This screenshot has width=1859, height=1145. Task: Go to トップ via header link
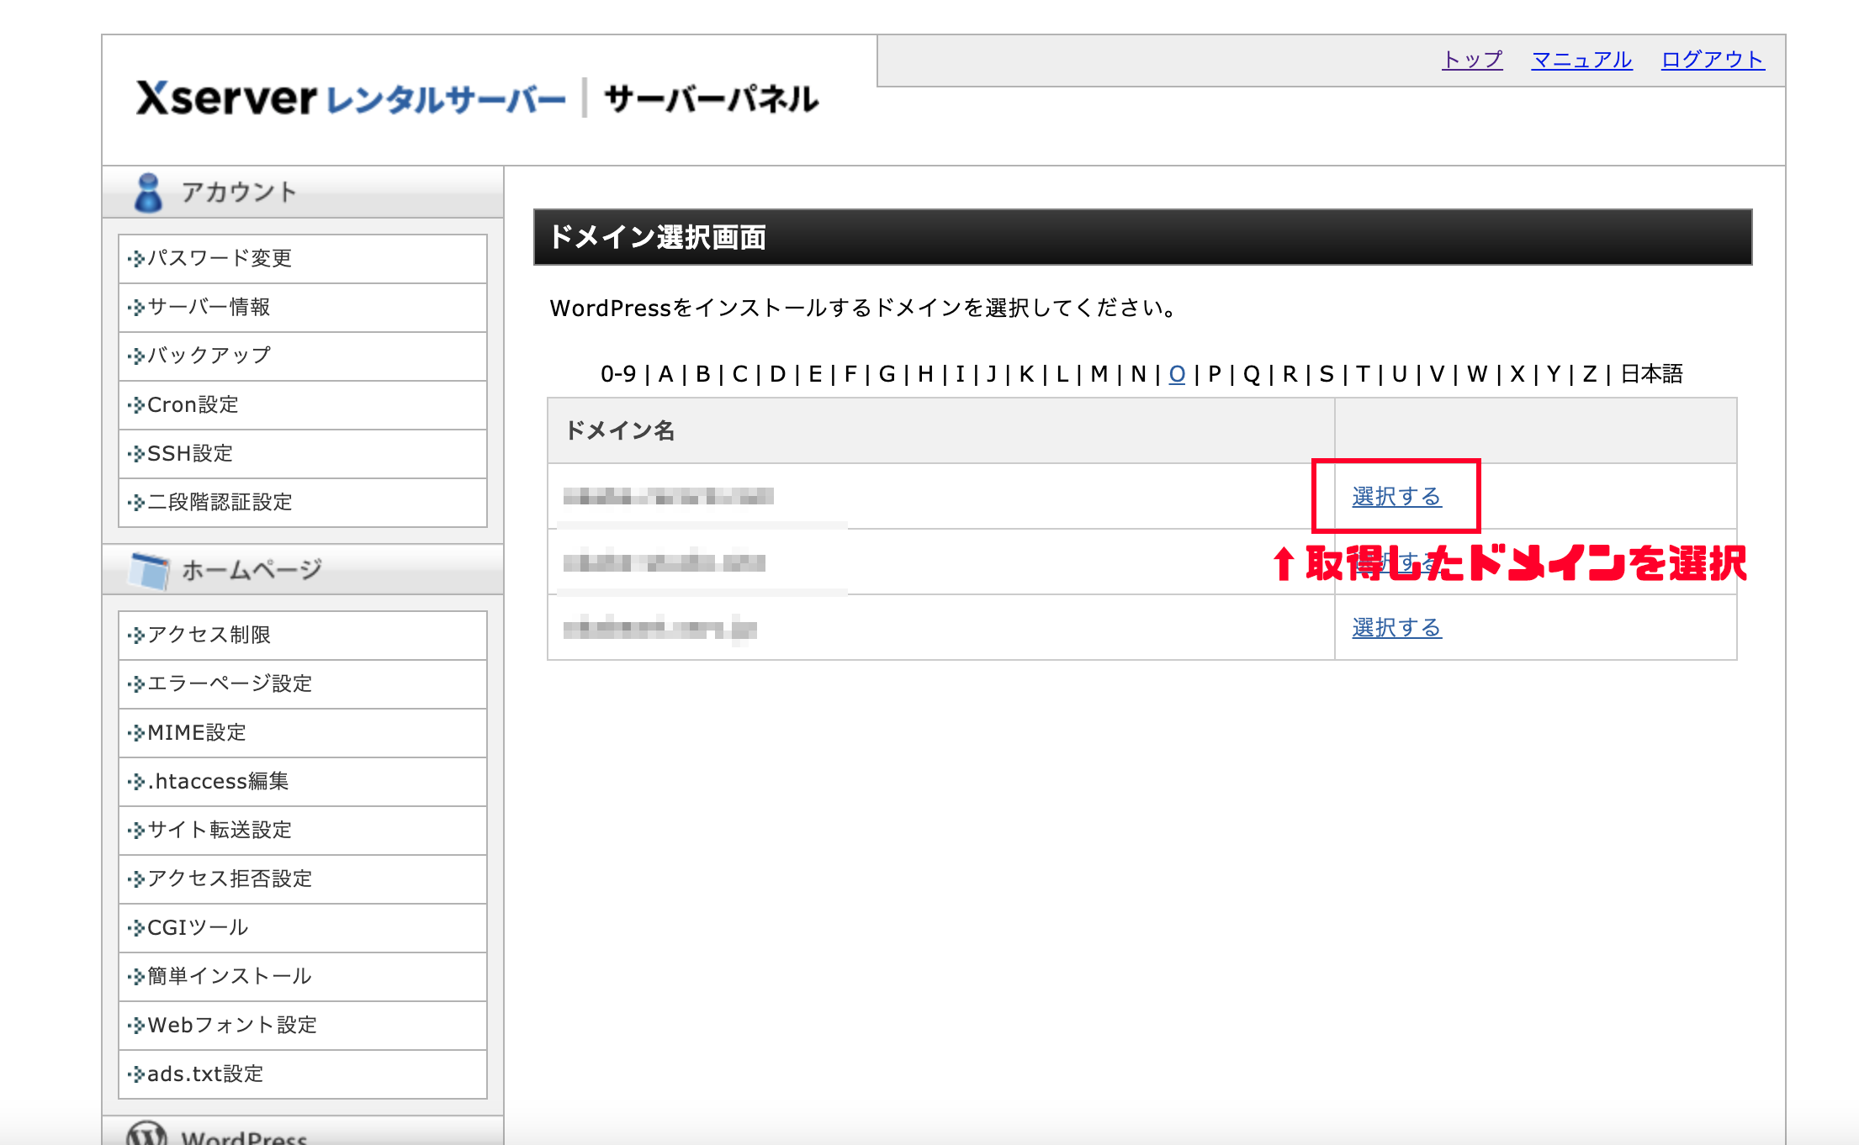click(x=1472, y=60)
